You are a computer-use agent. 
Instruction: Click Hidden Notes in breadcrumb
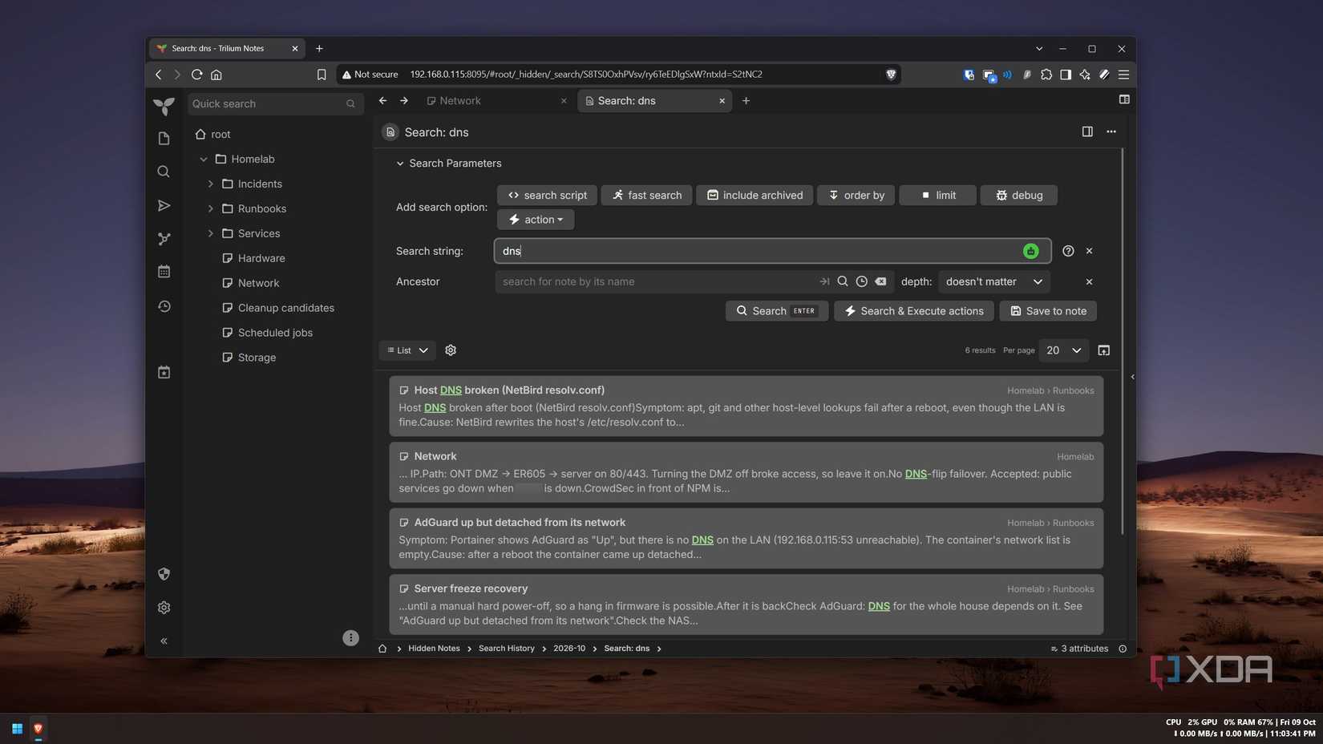(x=434, y=649)
